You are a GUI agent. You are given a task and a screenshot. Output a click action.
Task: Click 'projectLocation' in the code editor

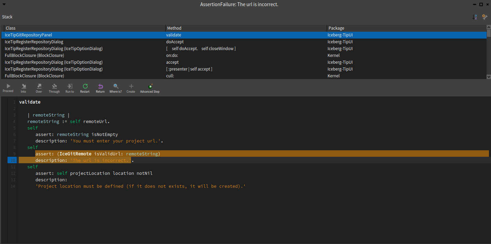(x=90, y=173)
